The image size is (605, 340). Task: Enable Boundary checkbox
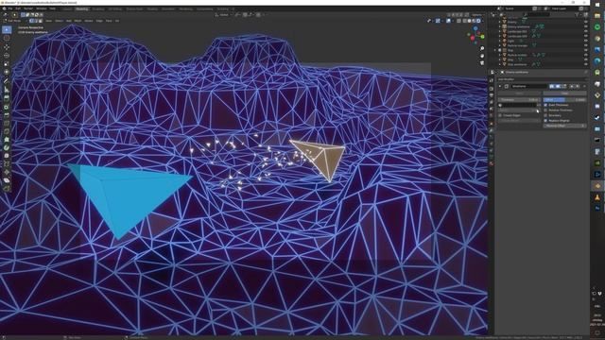pos(545,115)
